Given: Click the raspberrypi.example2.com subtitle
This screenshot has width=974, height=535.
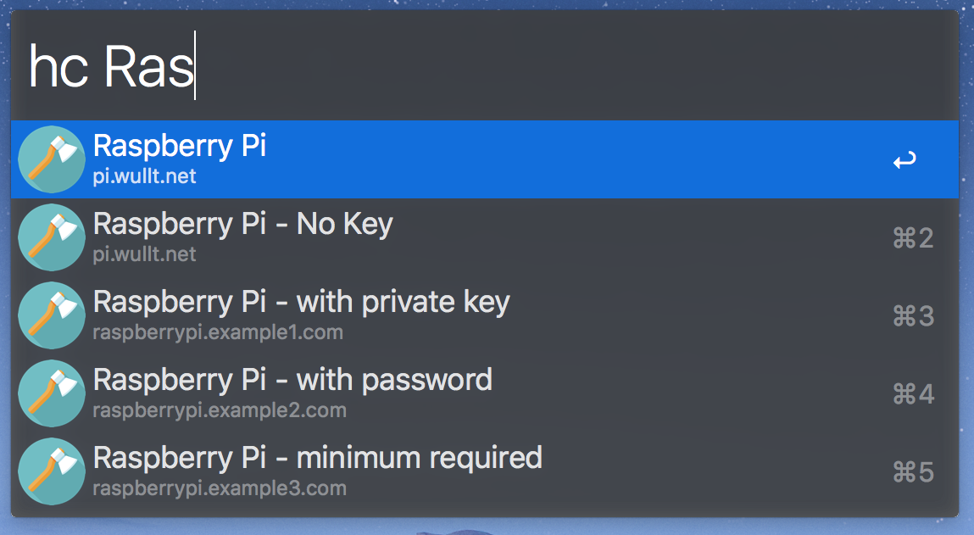Looking at the screenshot, I should 219,410.
